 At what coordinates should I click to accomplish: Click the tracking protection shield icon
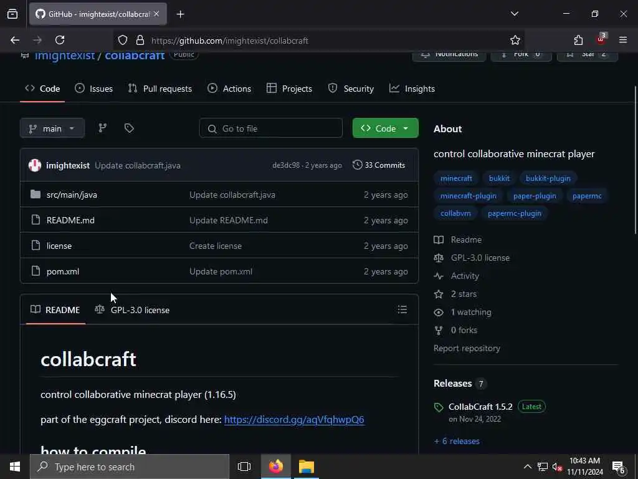[123, 40]
